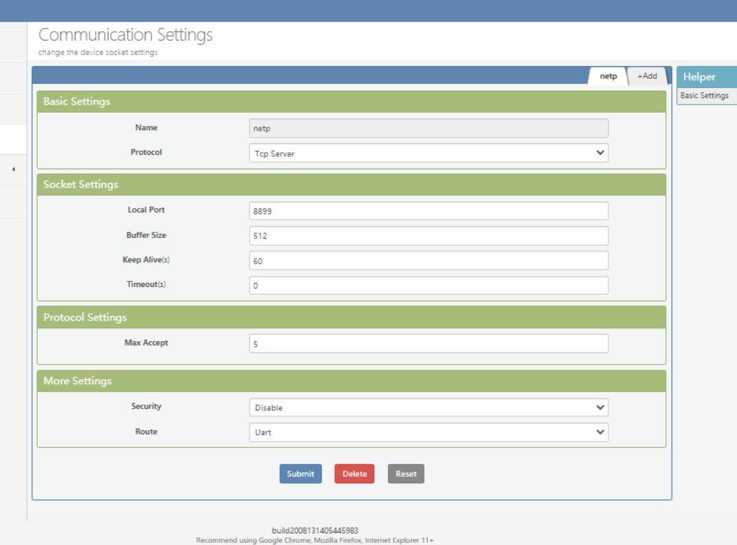Expand the Security dropdown set to Disable

coord(428,407)
